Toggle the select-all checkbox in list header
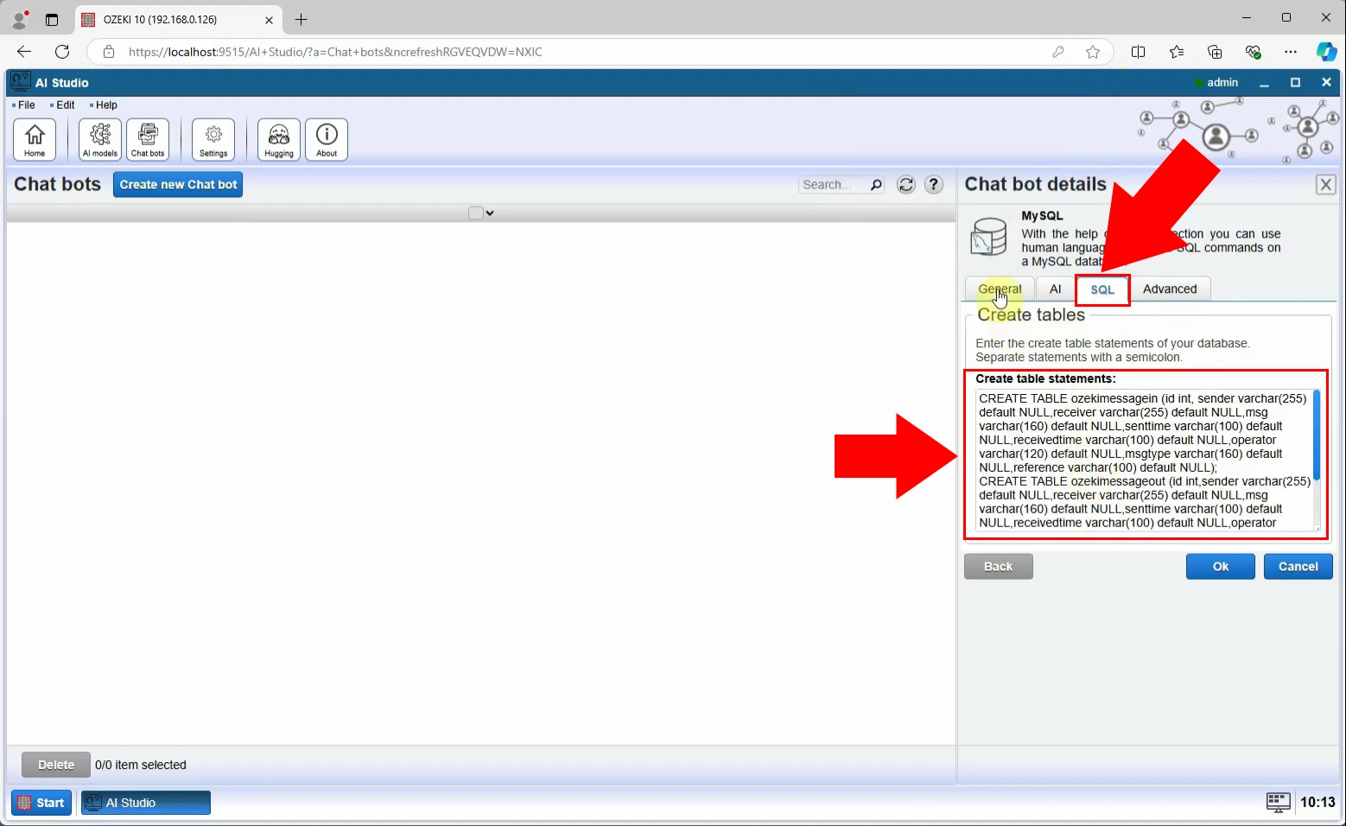 coord(475,213)
